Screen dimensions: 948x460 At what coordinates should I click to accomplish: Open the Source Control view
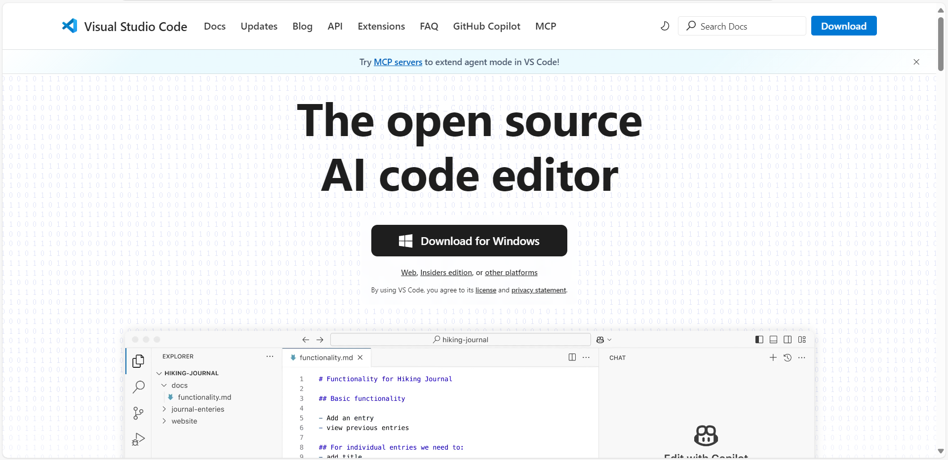point(139,413)
